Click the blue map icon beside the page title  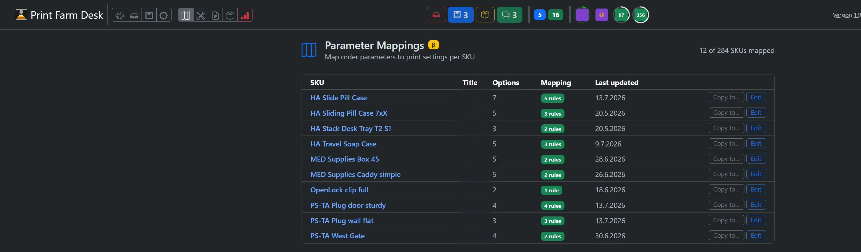tap(309, 50)
